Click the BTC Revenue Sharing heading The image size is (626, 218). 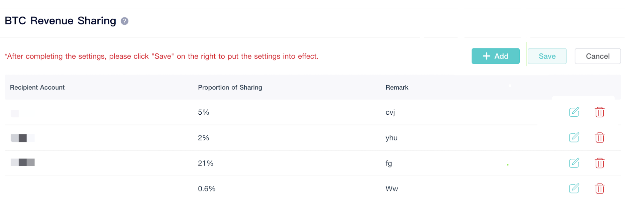pyautogui.click(x=61, y=21)
